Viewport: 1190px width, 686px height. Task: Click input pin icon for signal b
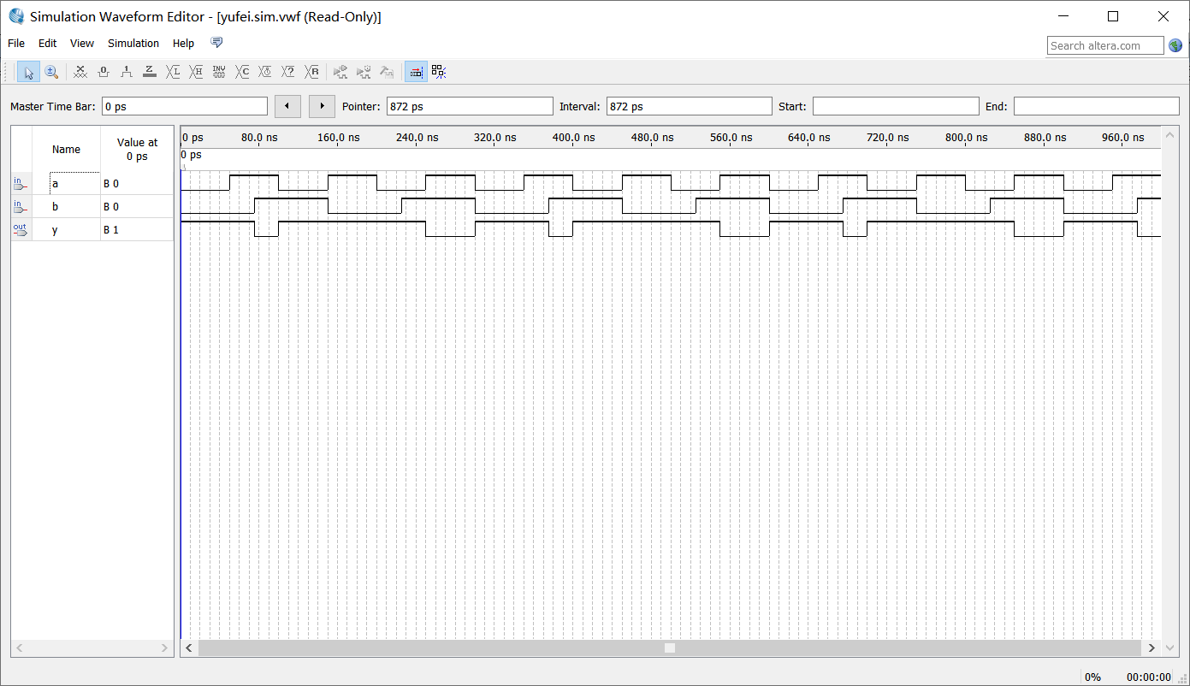pos(21,207)
